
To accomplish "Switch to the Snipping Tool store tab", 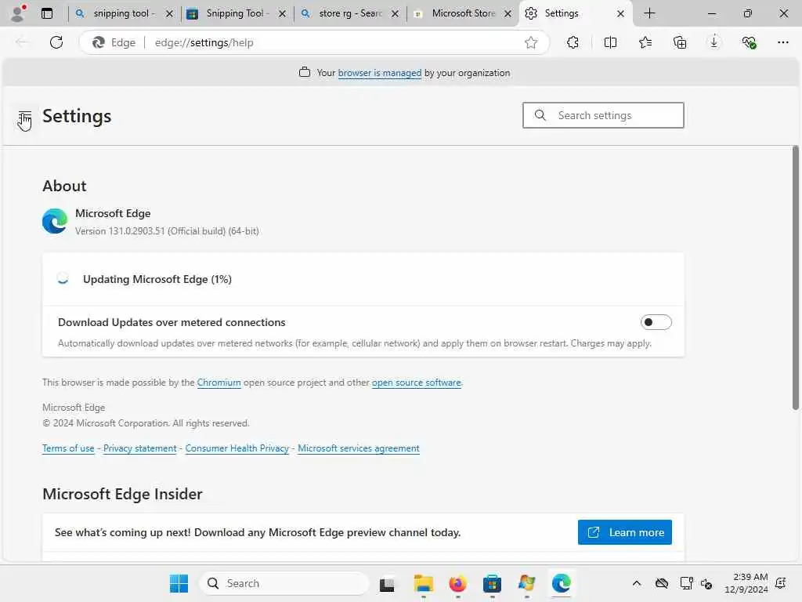I will click(237, 13).
